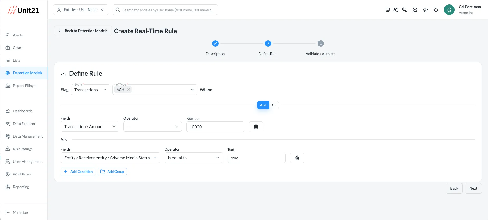Click the Unit21 logo
Screen dimensions: 488x220
[23, 10]
